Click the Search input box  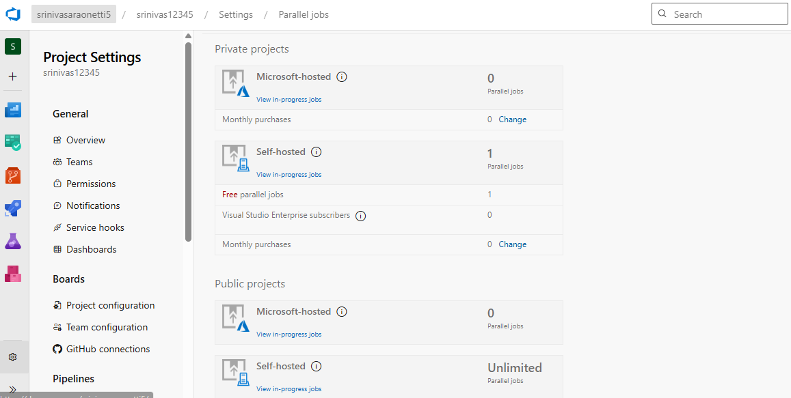pyautogui.click(x=720, y=14)
